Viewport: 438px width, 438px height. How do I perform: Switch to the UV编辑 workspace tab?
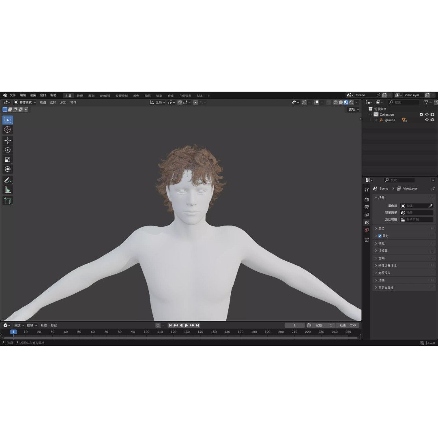pyautogui.click(x=105, y=96)
